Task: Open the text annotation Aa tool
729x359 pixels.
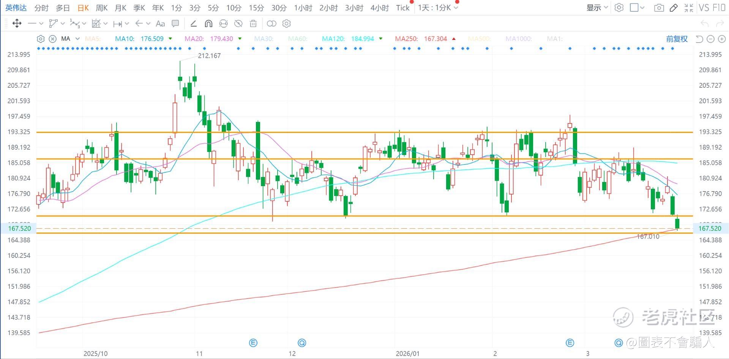Action: [x=160, y=24]
